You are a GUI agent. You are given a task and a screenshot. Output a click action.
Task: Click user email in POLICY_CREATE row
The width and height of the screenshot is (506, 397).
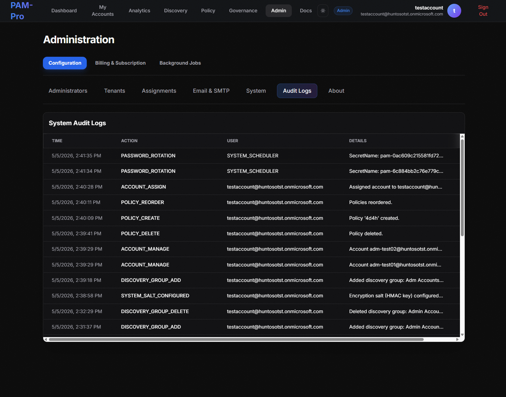275,218
